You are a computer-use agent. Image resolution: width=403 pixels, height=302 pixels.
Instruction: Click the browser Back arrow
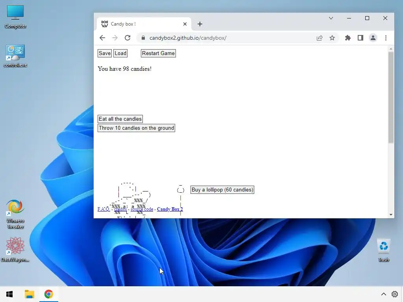pyautogui.click(x=102, y=38)
